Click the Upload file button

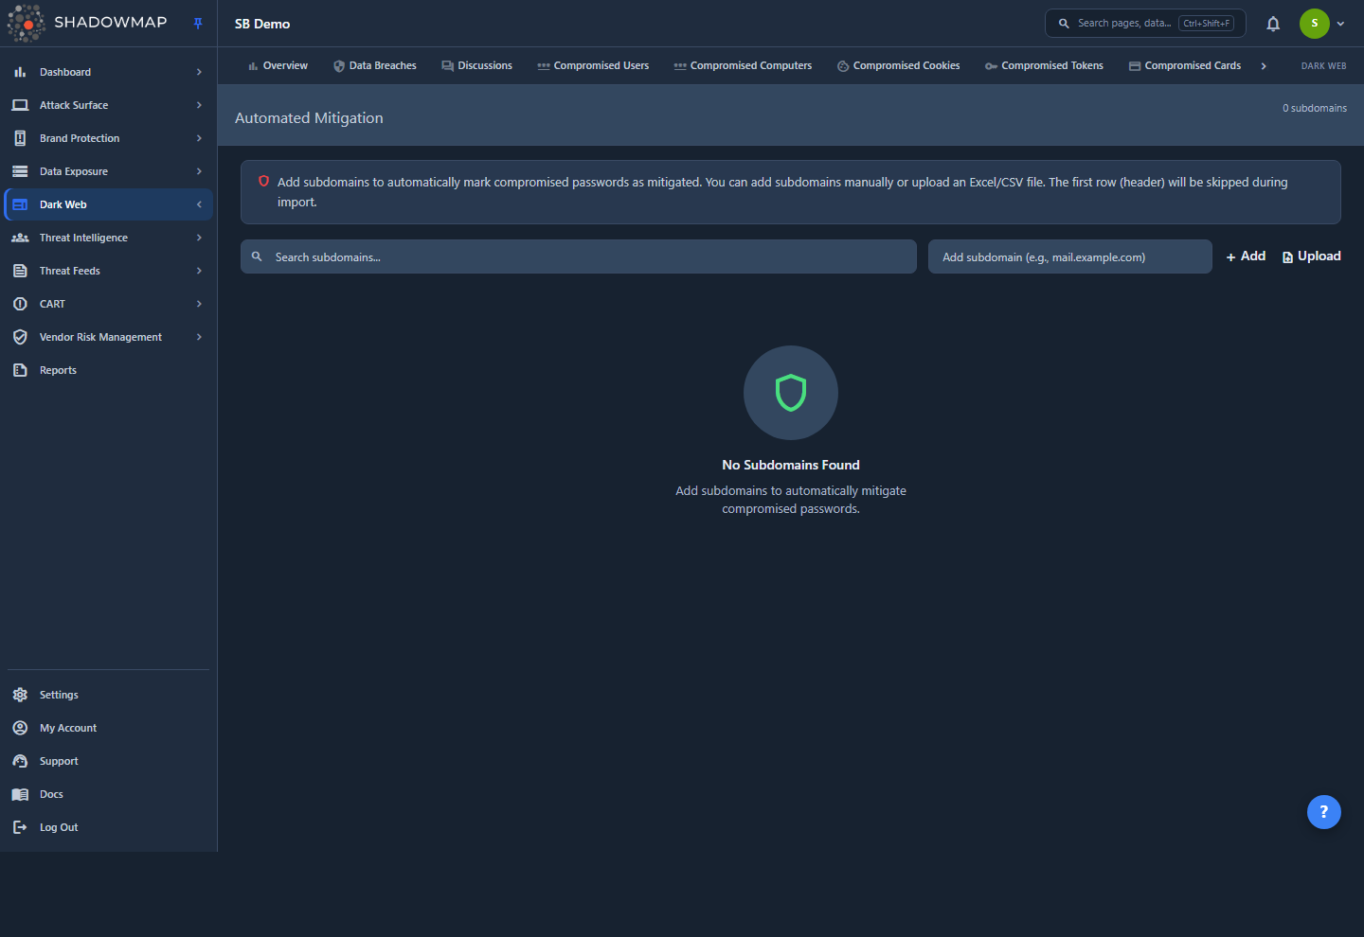(x=1312, y=256)
